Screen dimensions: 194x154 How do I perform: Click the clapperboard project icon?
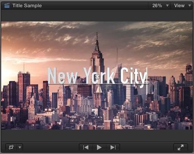pyautogui.click(x=7, y=6)
